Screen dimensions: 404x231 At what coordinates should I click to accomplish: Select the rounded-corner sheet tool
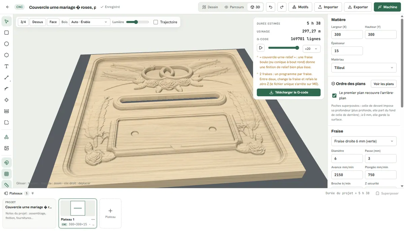coord(6,122)
